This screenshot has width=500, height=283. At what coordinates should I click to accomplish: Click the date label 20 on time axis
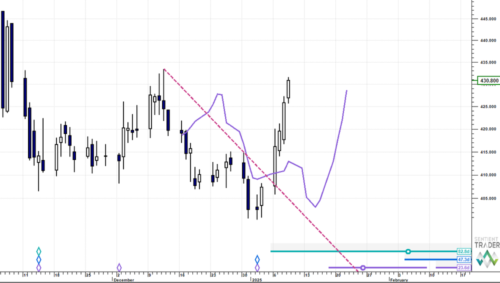pos(338,275)
